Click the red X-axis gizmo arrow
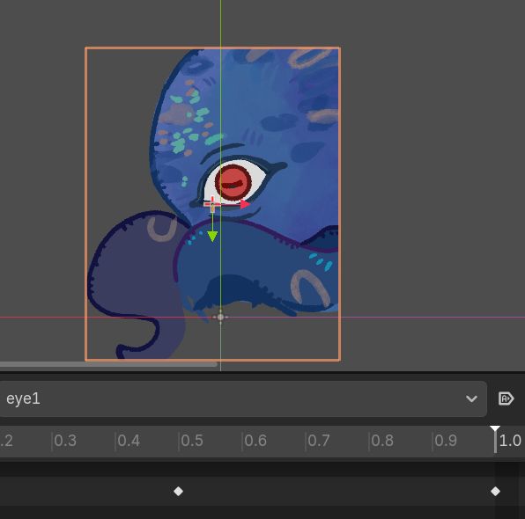 click(245, 204)
